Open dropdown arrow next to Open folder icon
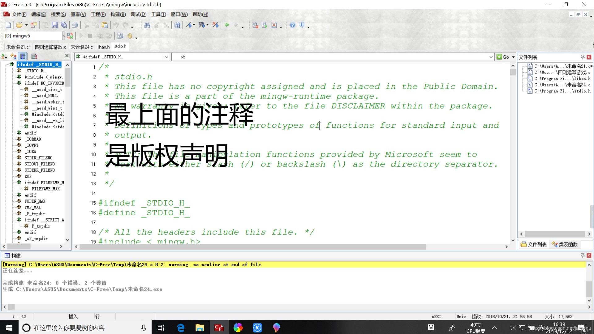594x334 pixels. tap(26, 25)
